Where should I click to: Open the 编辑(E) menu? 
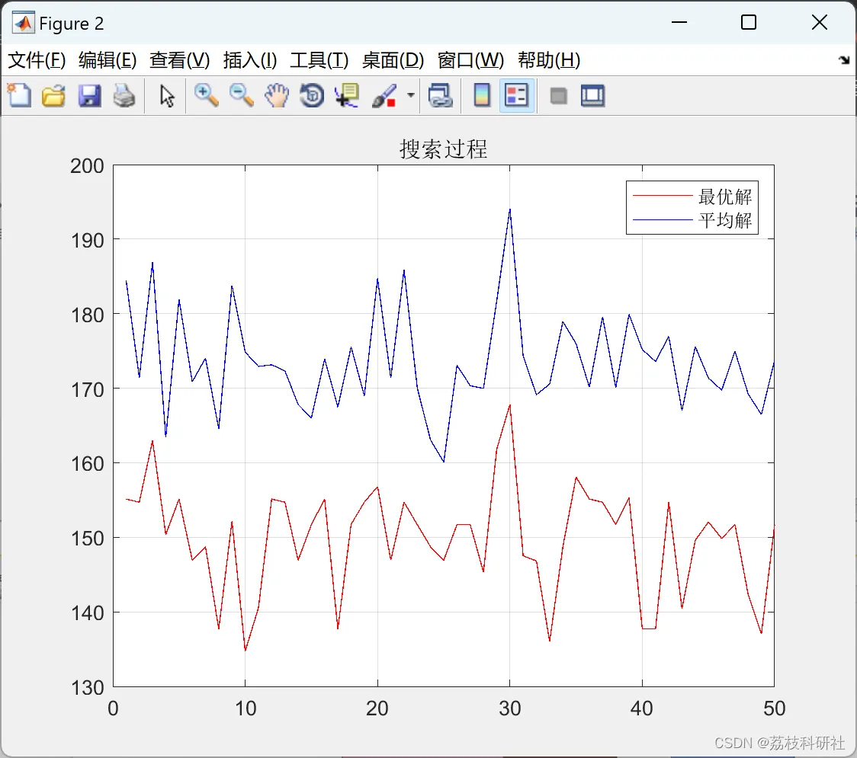[108, 60]
